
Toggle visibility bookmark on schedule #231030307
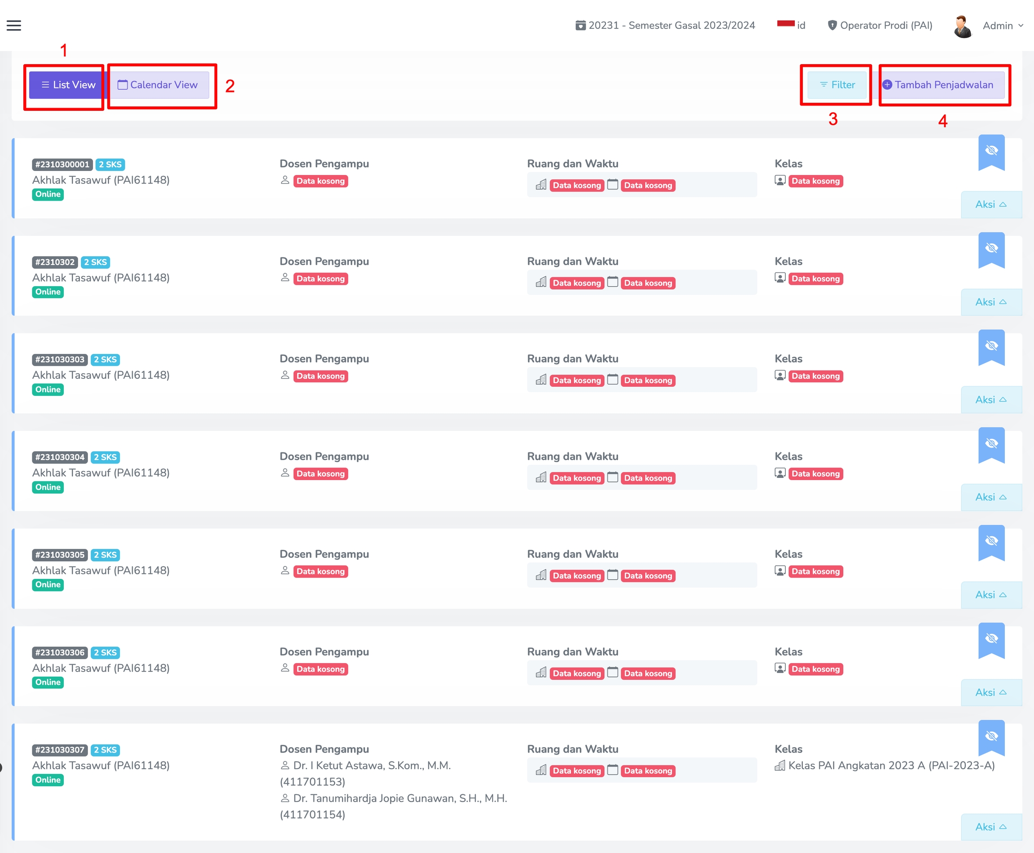click(991, 736)
